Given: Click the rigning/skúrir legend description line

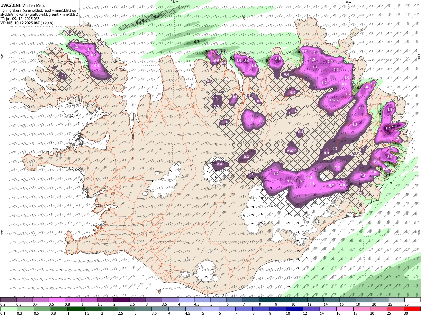Looking at the screenshot, I should 38,10.
